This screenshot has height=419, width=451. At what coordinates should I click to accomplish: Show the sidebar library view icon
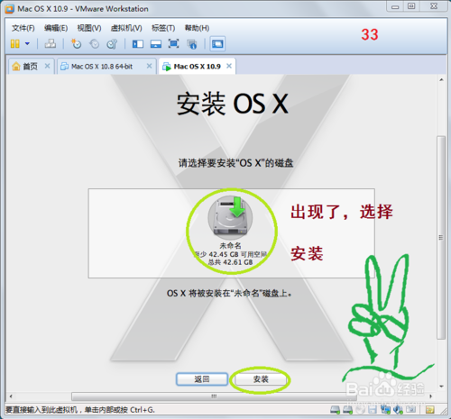coord(138,44)
